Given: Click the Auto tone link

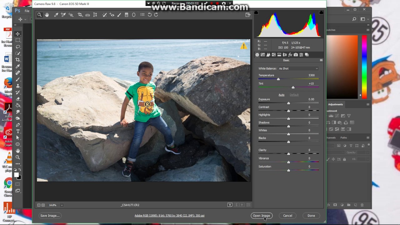Looking at the screenshot, I should click(281, 95).
